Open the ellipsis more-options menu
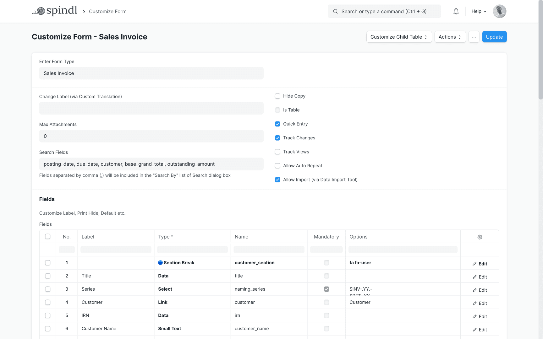The image size is (543, 339). tap(474, 37)
